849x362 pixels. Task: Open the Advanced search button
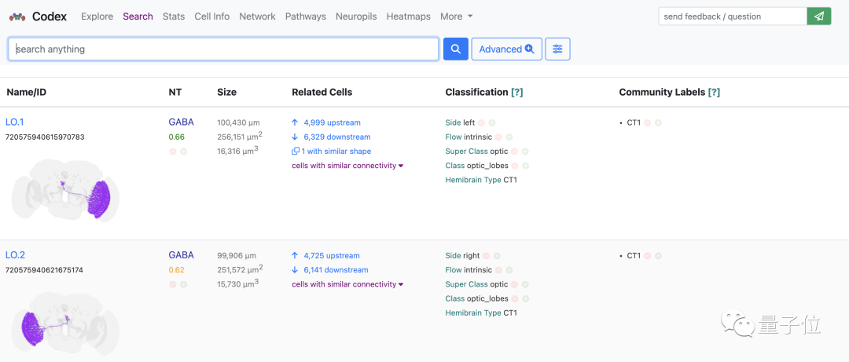point(506,49)
